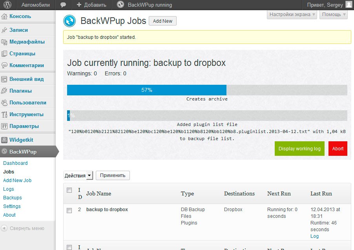Image resolution: width=354 pixels, height=250 pixels.
Task: Click the Внешний вид appearance icon
Action: click(x=4, y=79)
